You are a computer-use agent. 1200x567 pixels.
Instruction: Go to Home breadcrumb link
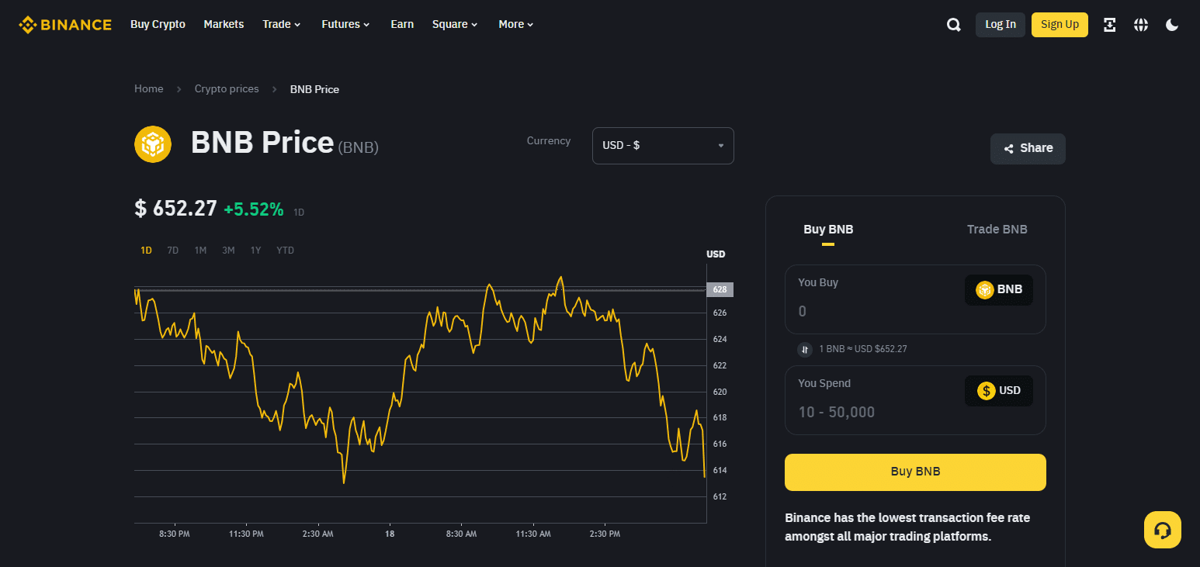[149, 89]
